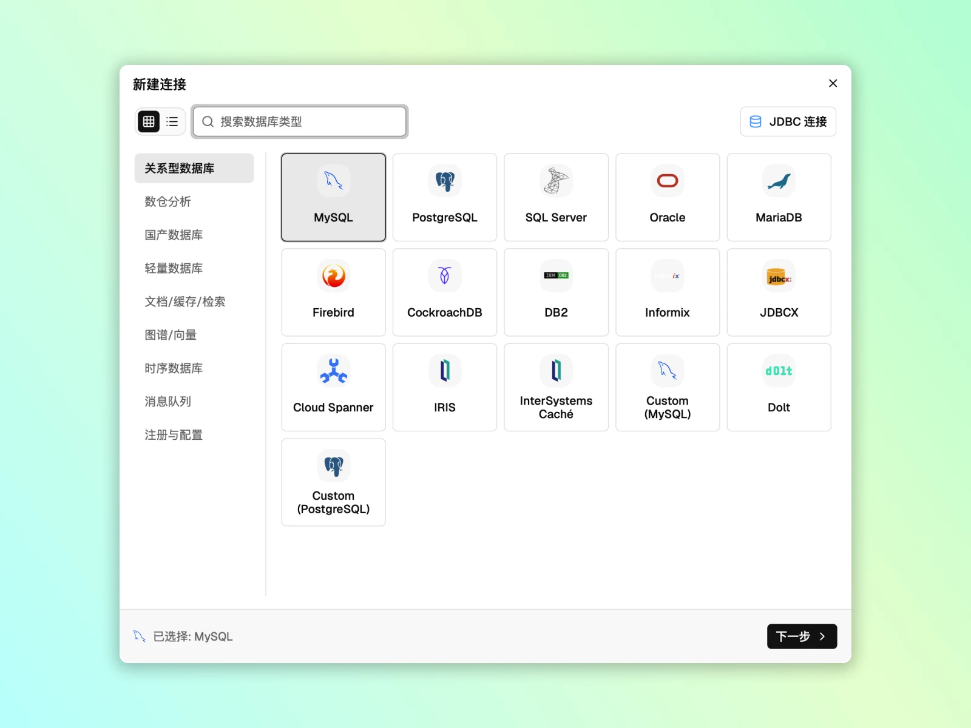Select the JDBCX card
The height and width of the screenshot is (728, 971).
coord(779,292)
